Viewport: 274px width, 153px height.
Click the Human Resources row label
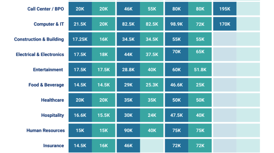tap(46, 130)
